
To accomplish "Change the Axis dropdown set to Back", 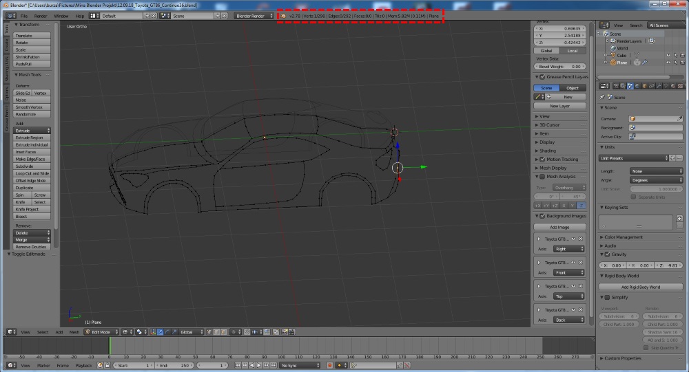I will click(568, 320).
